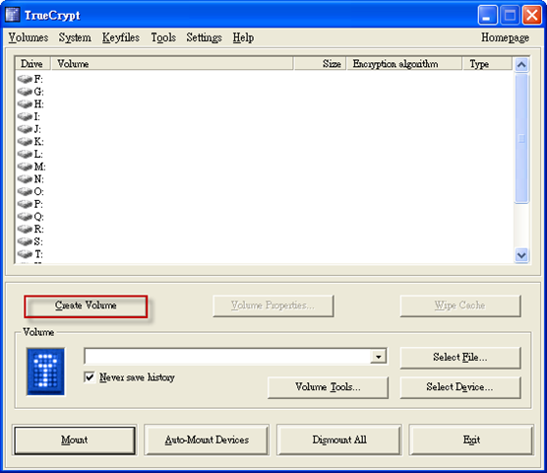Open the Homepage link in menu bar
Viewport: 547px width, 473px height.
[505, 37]
